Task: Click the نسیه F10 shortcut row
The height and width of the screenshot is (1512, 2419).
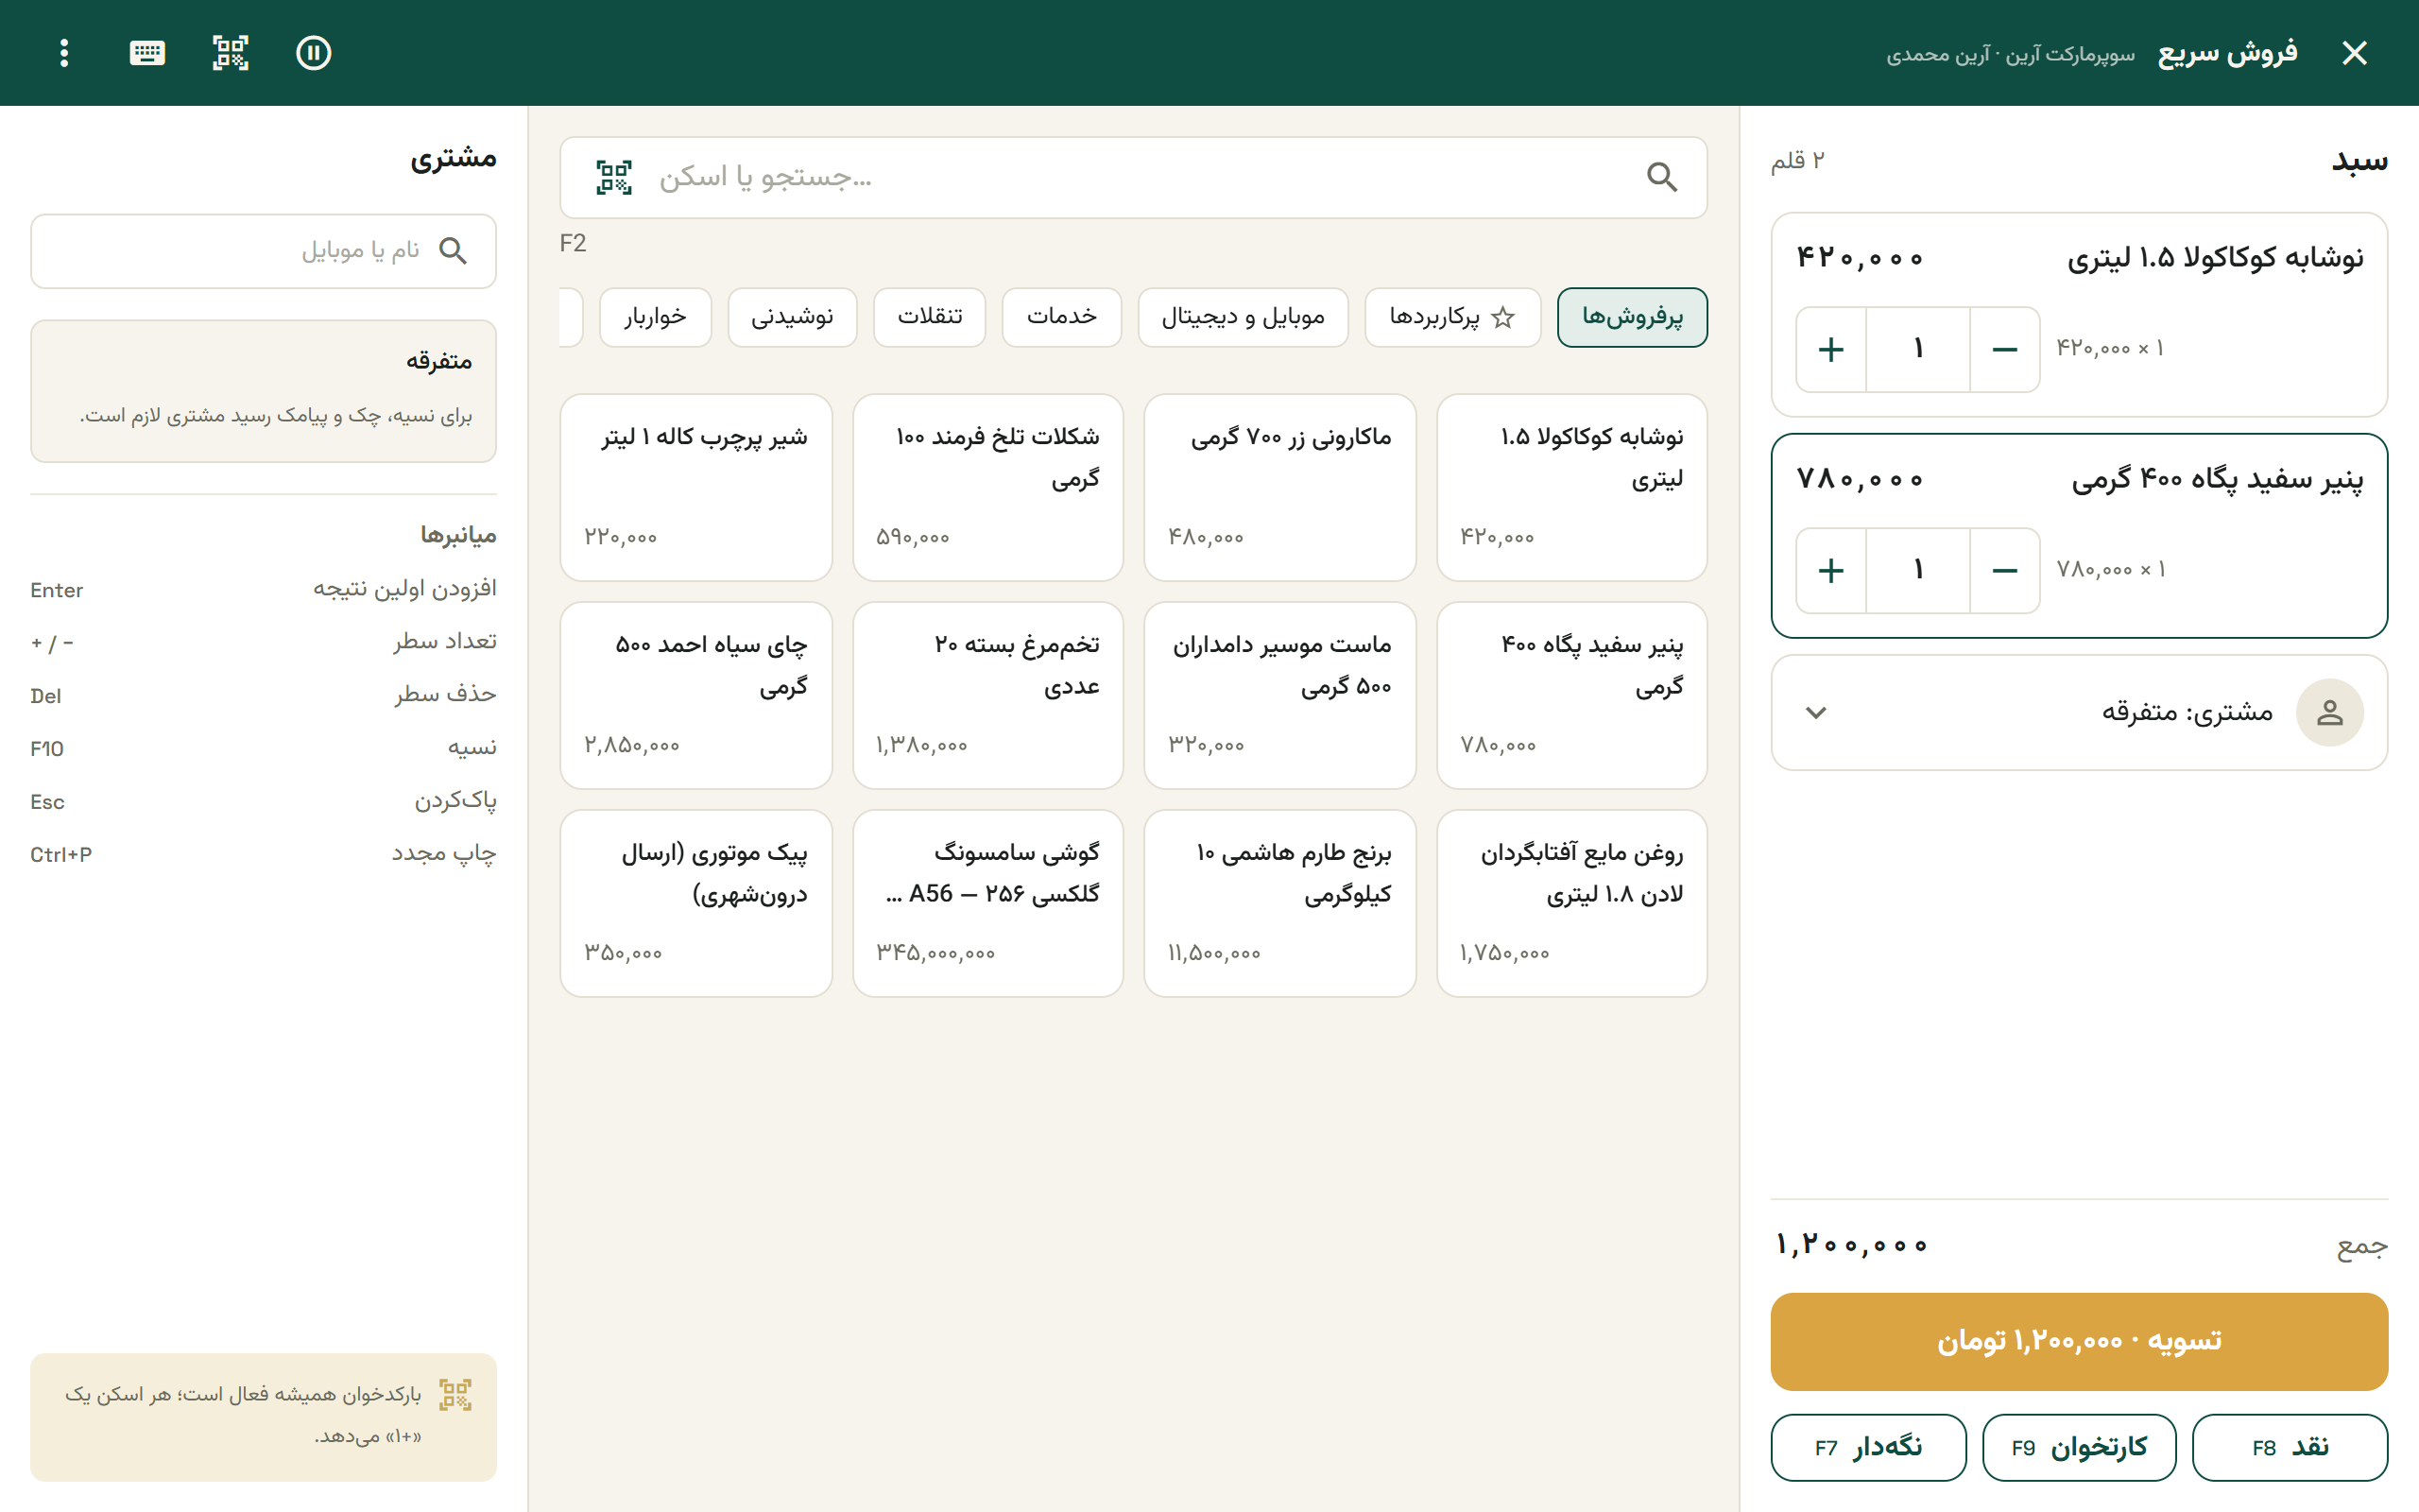Action: (263, 748)
